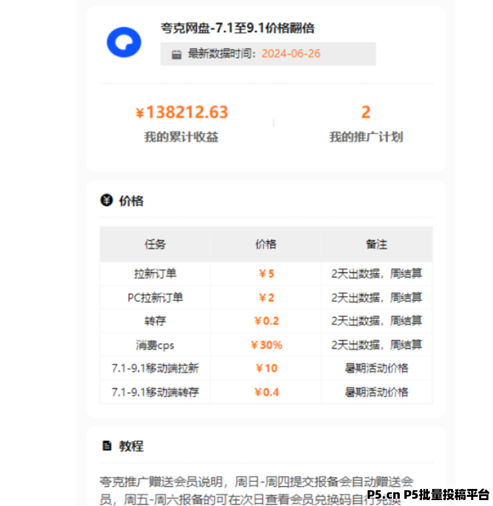Click the tutorial paragraph starting 夸克推广赠送会员说明

coord(257,490)
